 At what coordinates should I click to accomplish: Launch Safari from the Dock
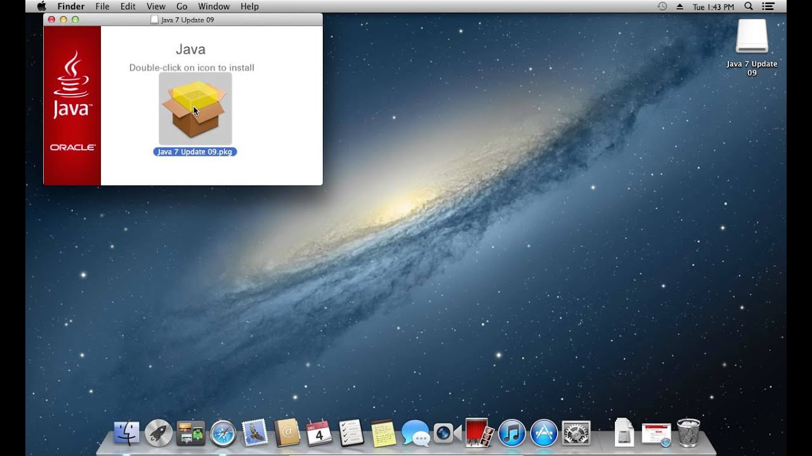pyautogui.click(x=223, y=433)
